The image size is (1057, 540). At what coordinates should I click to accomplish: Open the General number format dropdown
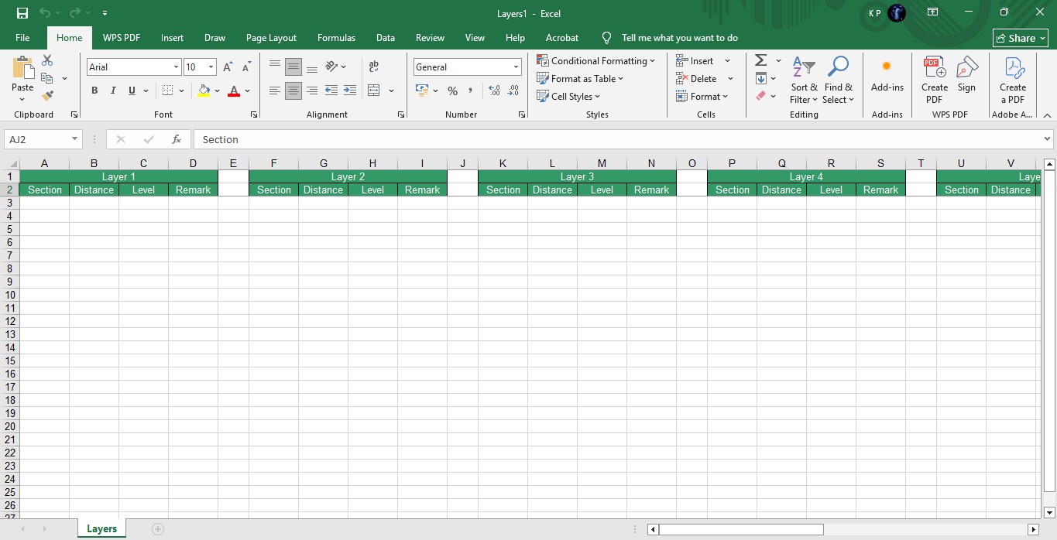[516, 67]
